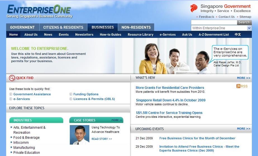Click the '21 Dec 2009' event date
258x156 pixels.
[x=144, y=138]
